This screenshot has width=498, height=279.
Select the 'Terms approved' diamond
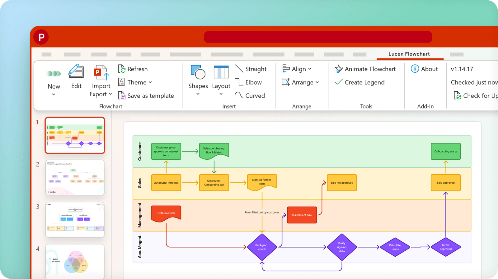446,247
